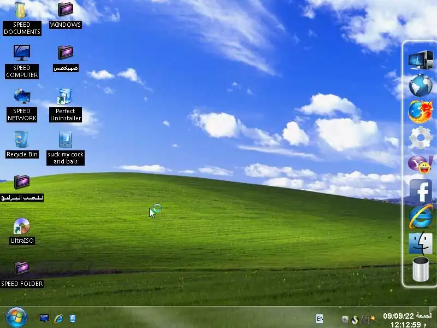Select the SPEED COMPUTER desktop icon
This screenshot has height=328, width=437.
pyautogui.click(x=22, y=61)
